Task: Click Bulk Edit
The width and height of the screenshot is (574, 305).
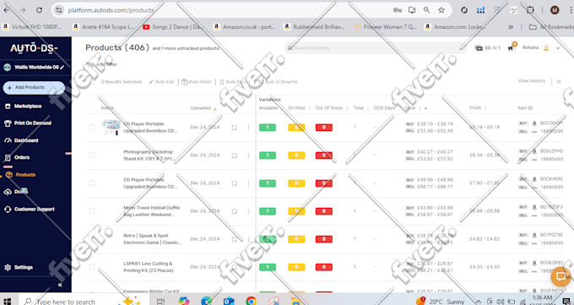Action: pyautogui.click(x=161, y=82)
